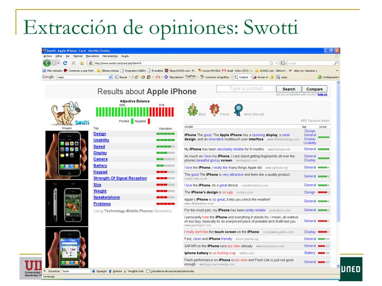
Task: Click the highlighter icon in Google toolbar
Action: tap(272, 77)
